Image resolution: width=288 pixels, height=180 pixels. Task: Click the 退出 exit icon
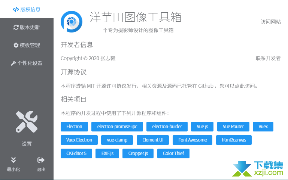click(41, 160)
